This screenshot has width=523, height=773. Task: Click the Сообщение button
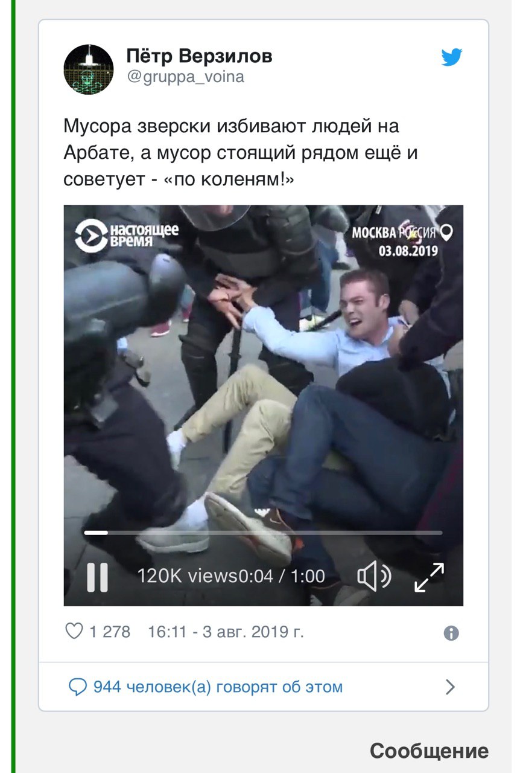(429, 751)
